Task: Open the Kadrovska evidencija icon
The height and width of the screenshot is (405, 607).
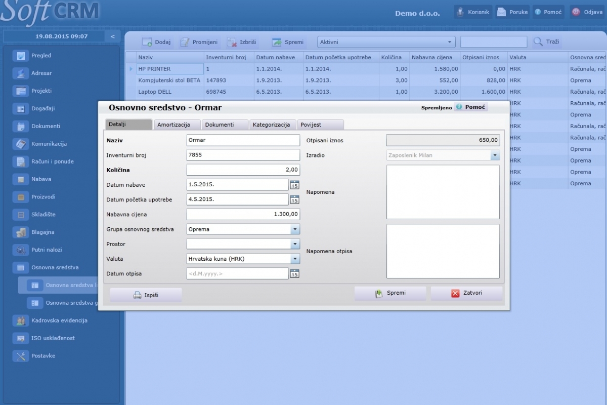Action: 21,320
